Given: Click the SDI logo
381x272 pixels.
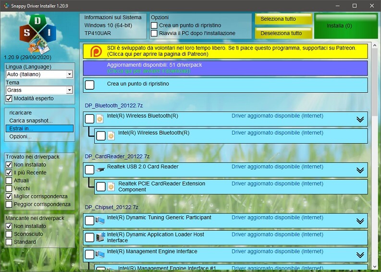Looking at the screenshot, I should (37, 34).
